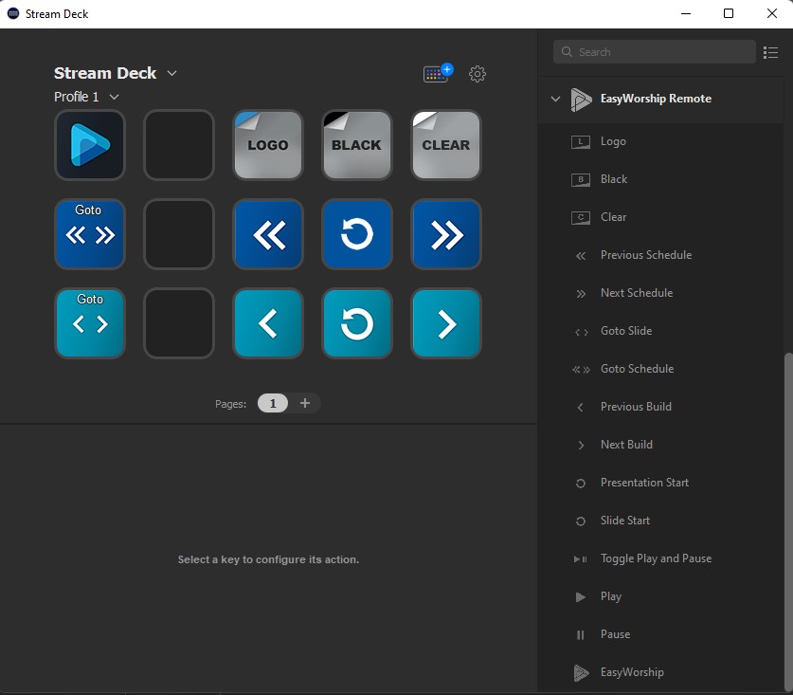Collapse the EasyWorship Remote category

point(555,99)
